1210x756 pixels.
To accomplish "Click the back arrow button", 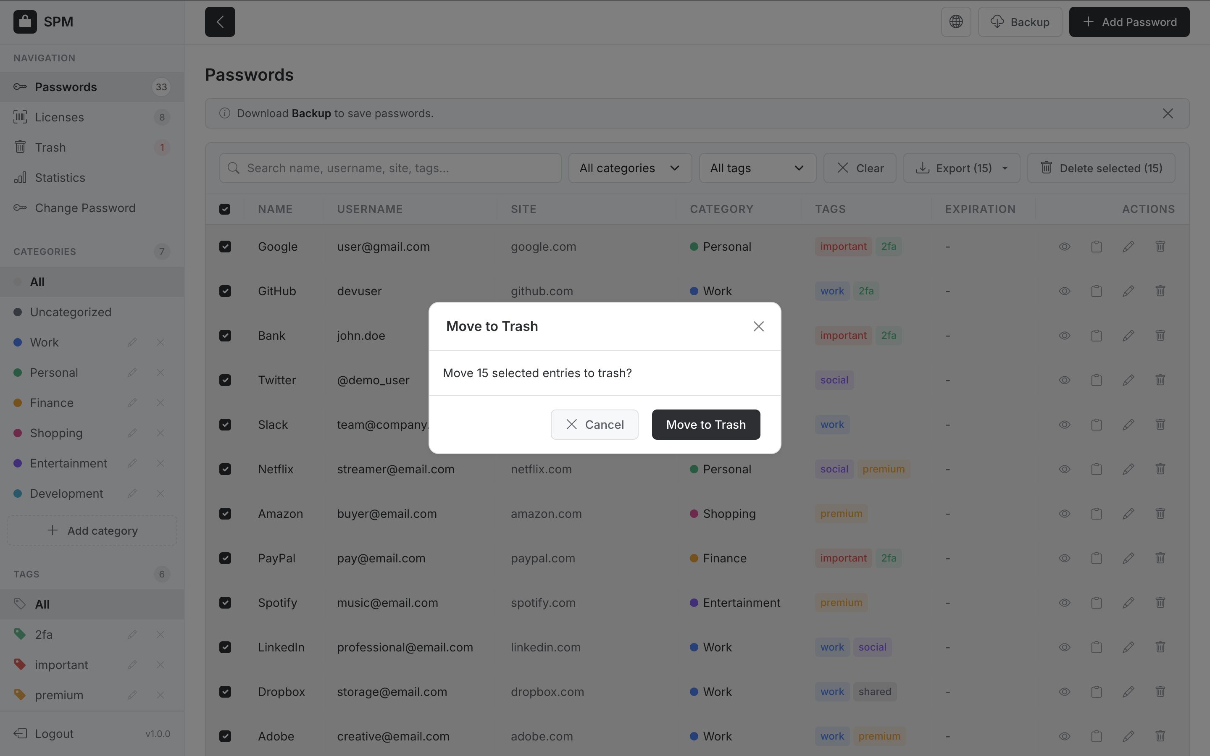I will (x=219, y=22).
